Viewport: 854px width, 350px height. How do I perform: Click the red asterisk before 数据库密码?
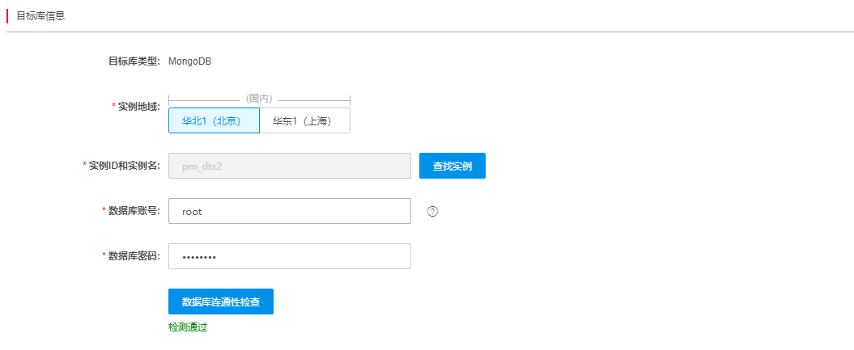point(104,255)
